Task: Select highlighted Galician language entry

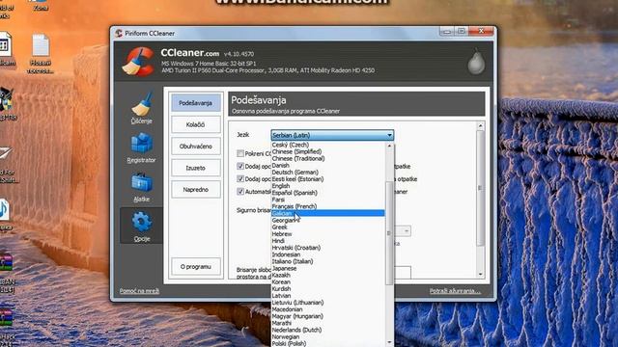Action: point(328,213)
